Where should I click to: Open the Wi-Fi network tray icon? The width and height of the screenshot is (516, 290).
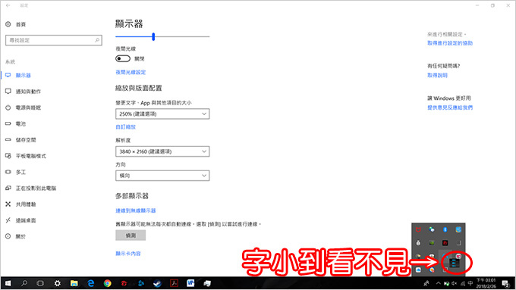(463, 283)
